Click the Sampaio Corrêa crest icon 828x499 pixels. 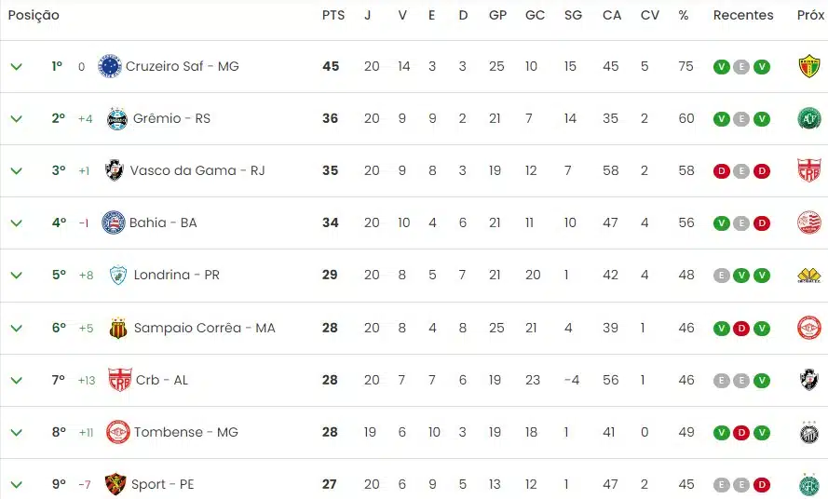pos(118,328)
